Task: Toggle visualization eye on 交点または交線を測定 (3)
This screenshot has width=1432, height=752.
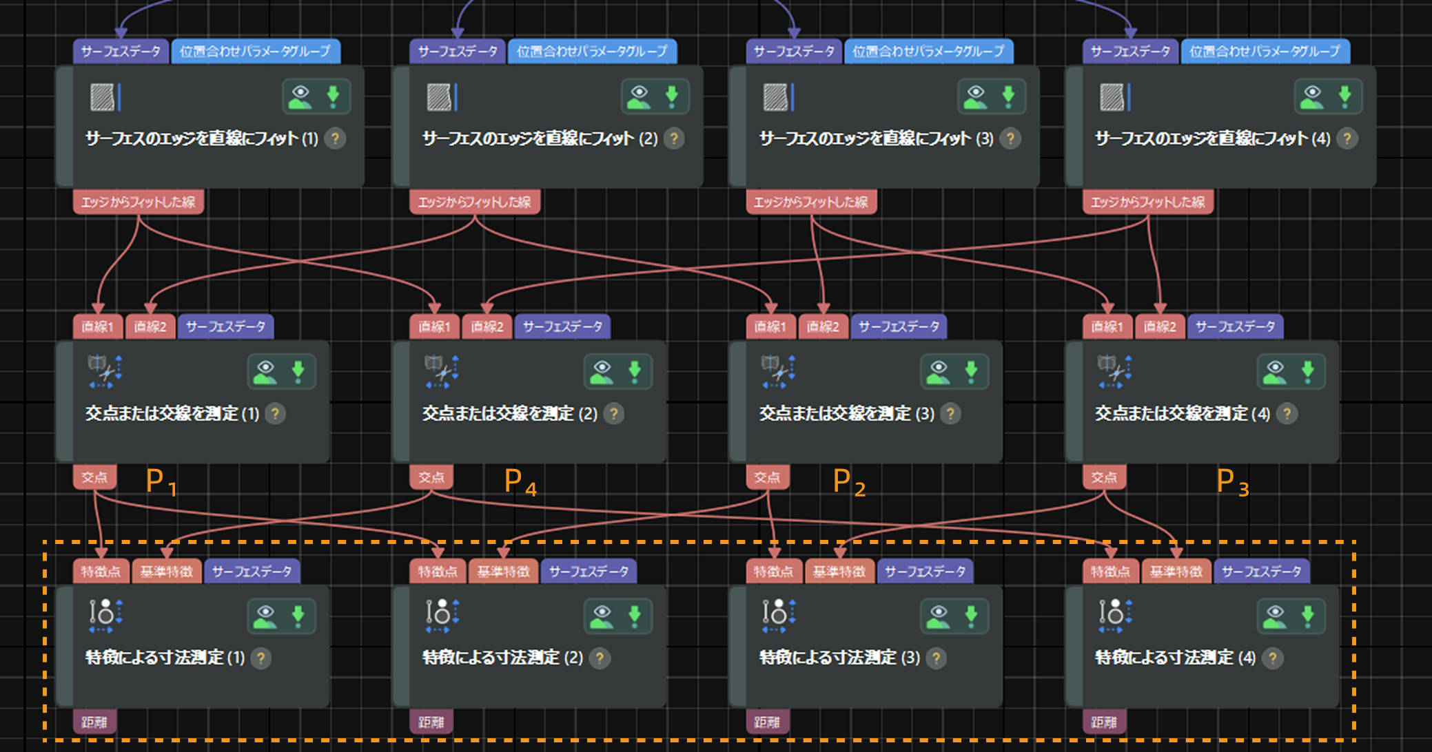Action: click(939, 372)
